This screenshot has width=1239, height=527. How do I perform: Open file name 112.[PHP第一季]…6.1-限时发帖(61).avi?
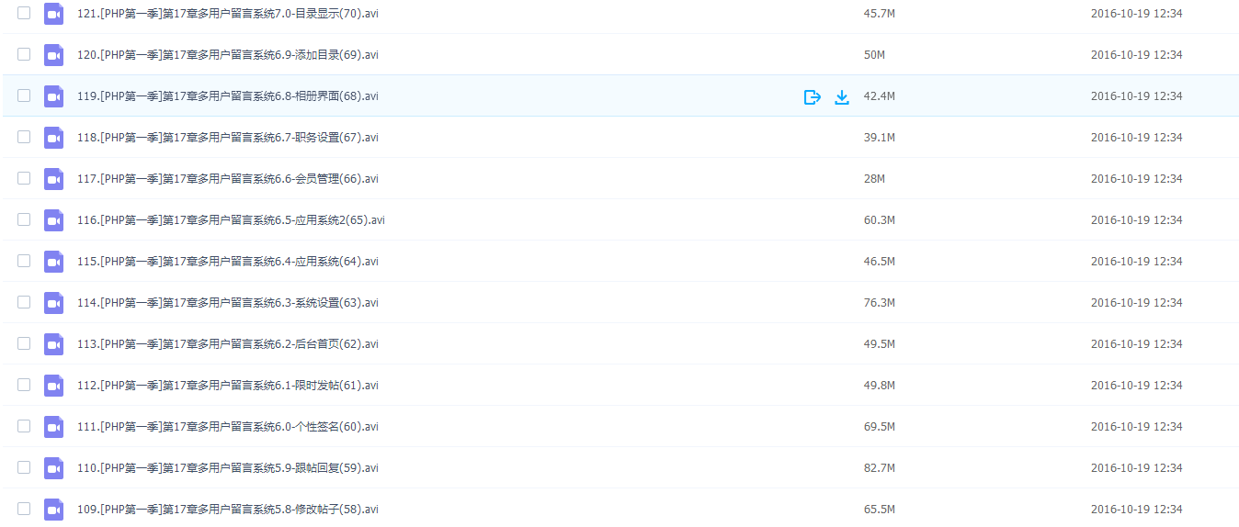[228, 386]
